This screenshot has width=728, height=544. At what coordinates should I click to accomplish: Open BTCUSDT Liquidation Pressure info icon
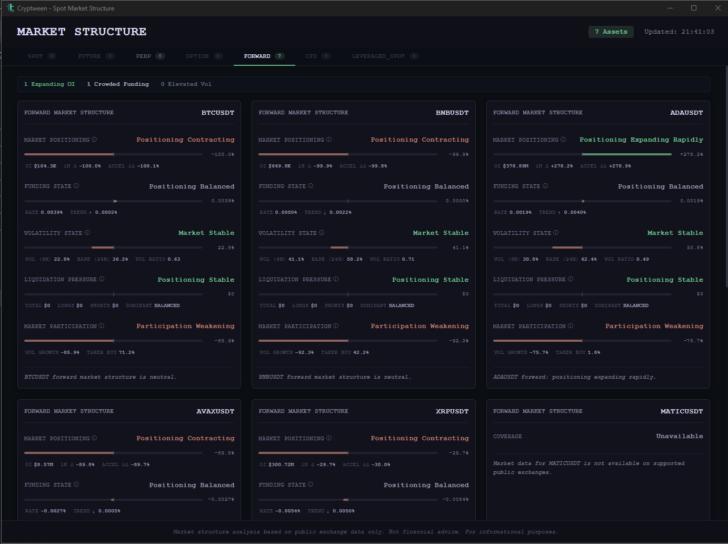[x=102, y=279]
